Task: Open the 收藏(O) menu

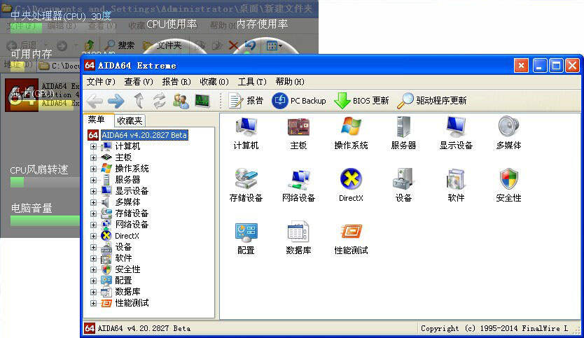Action: (x=214, y=81)
